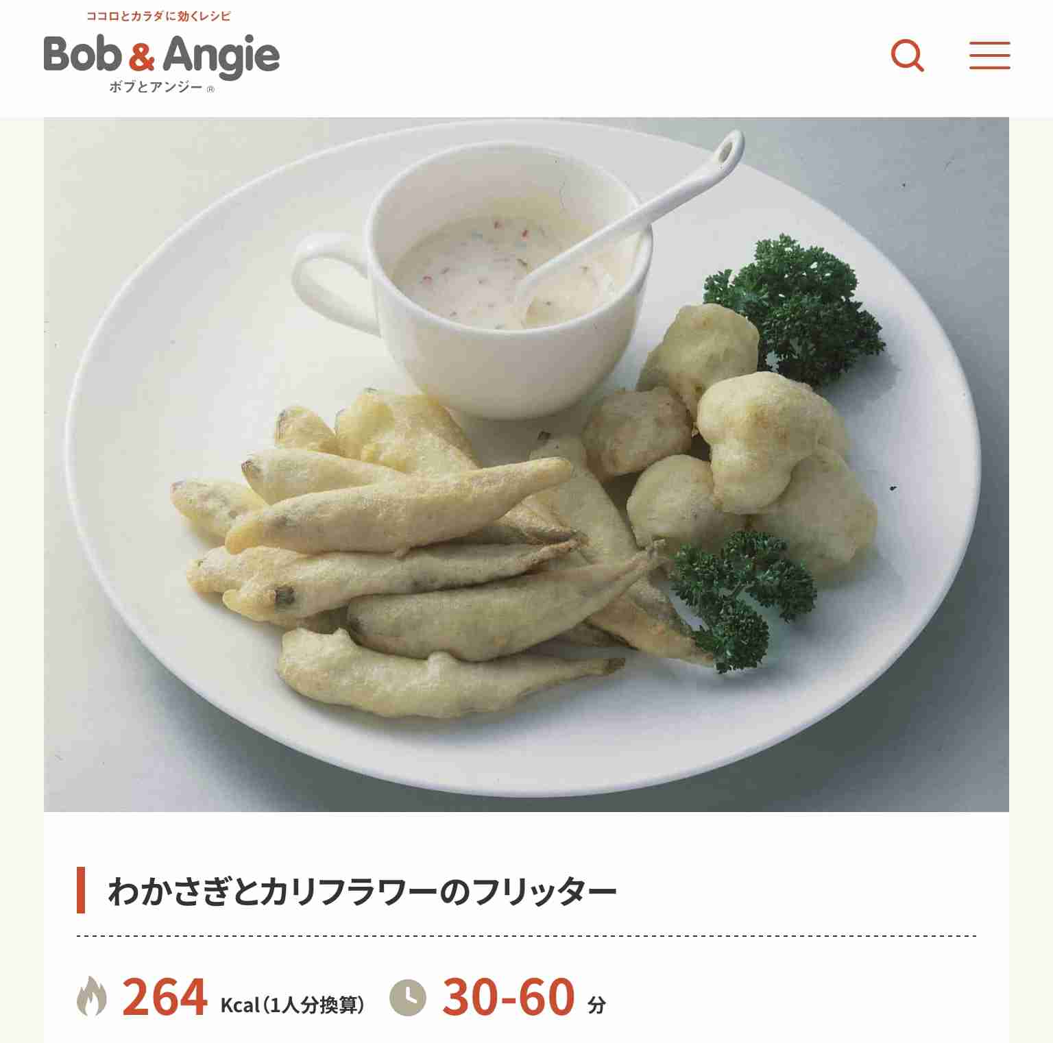Click the upper parsley garnish in photo
This screenshot has width=1053, height=1043.
click(795, 308)
